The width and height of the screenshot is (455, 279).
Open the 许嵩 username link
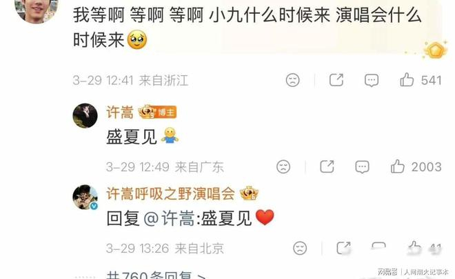coord(120,112)
